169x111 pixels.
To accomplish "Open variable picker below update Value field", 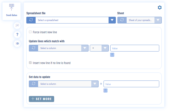I will click(105, 90).
